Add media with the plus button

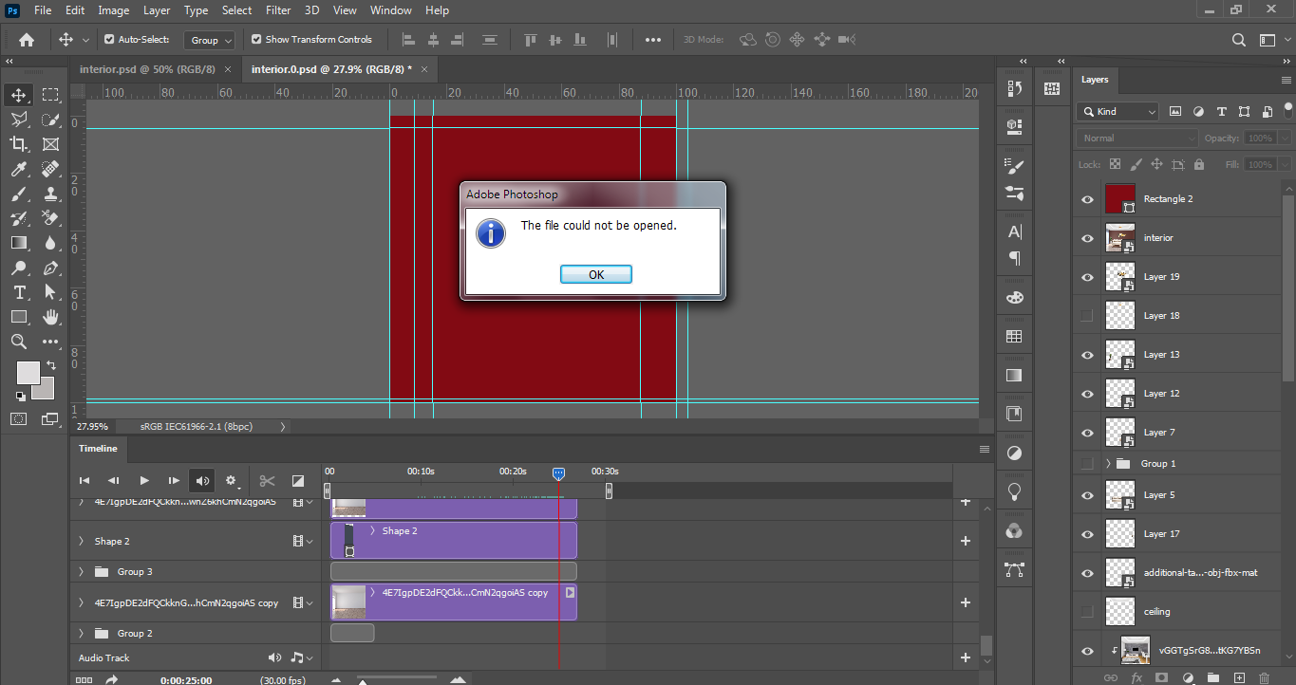point(965,540)
